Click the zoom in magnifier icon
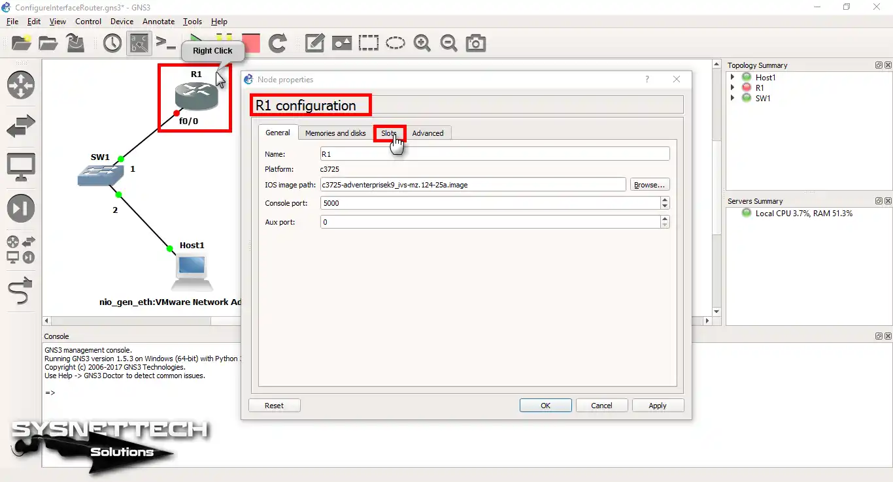This screenshot has width=893, height=482. tap(422, 44)
